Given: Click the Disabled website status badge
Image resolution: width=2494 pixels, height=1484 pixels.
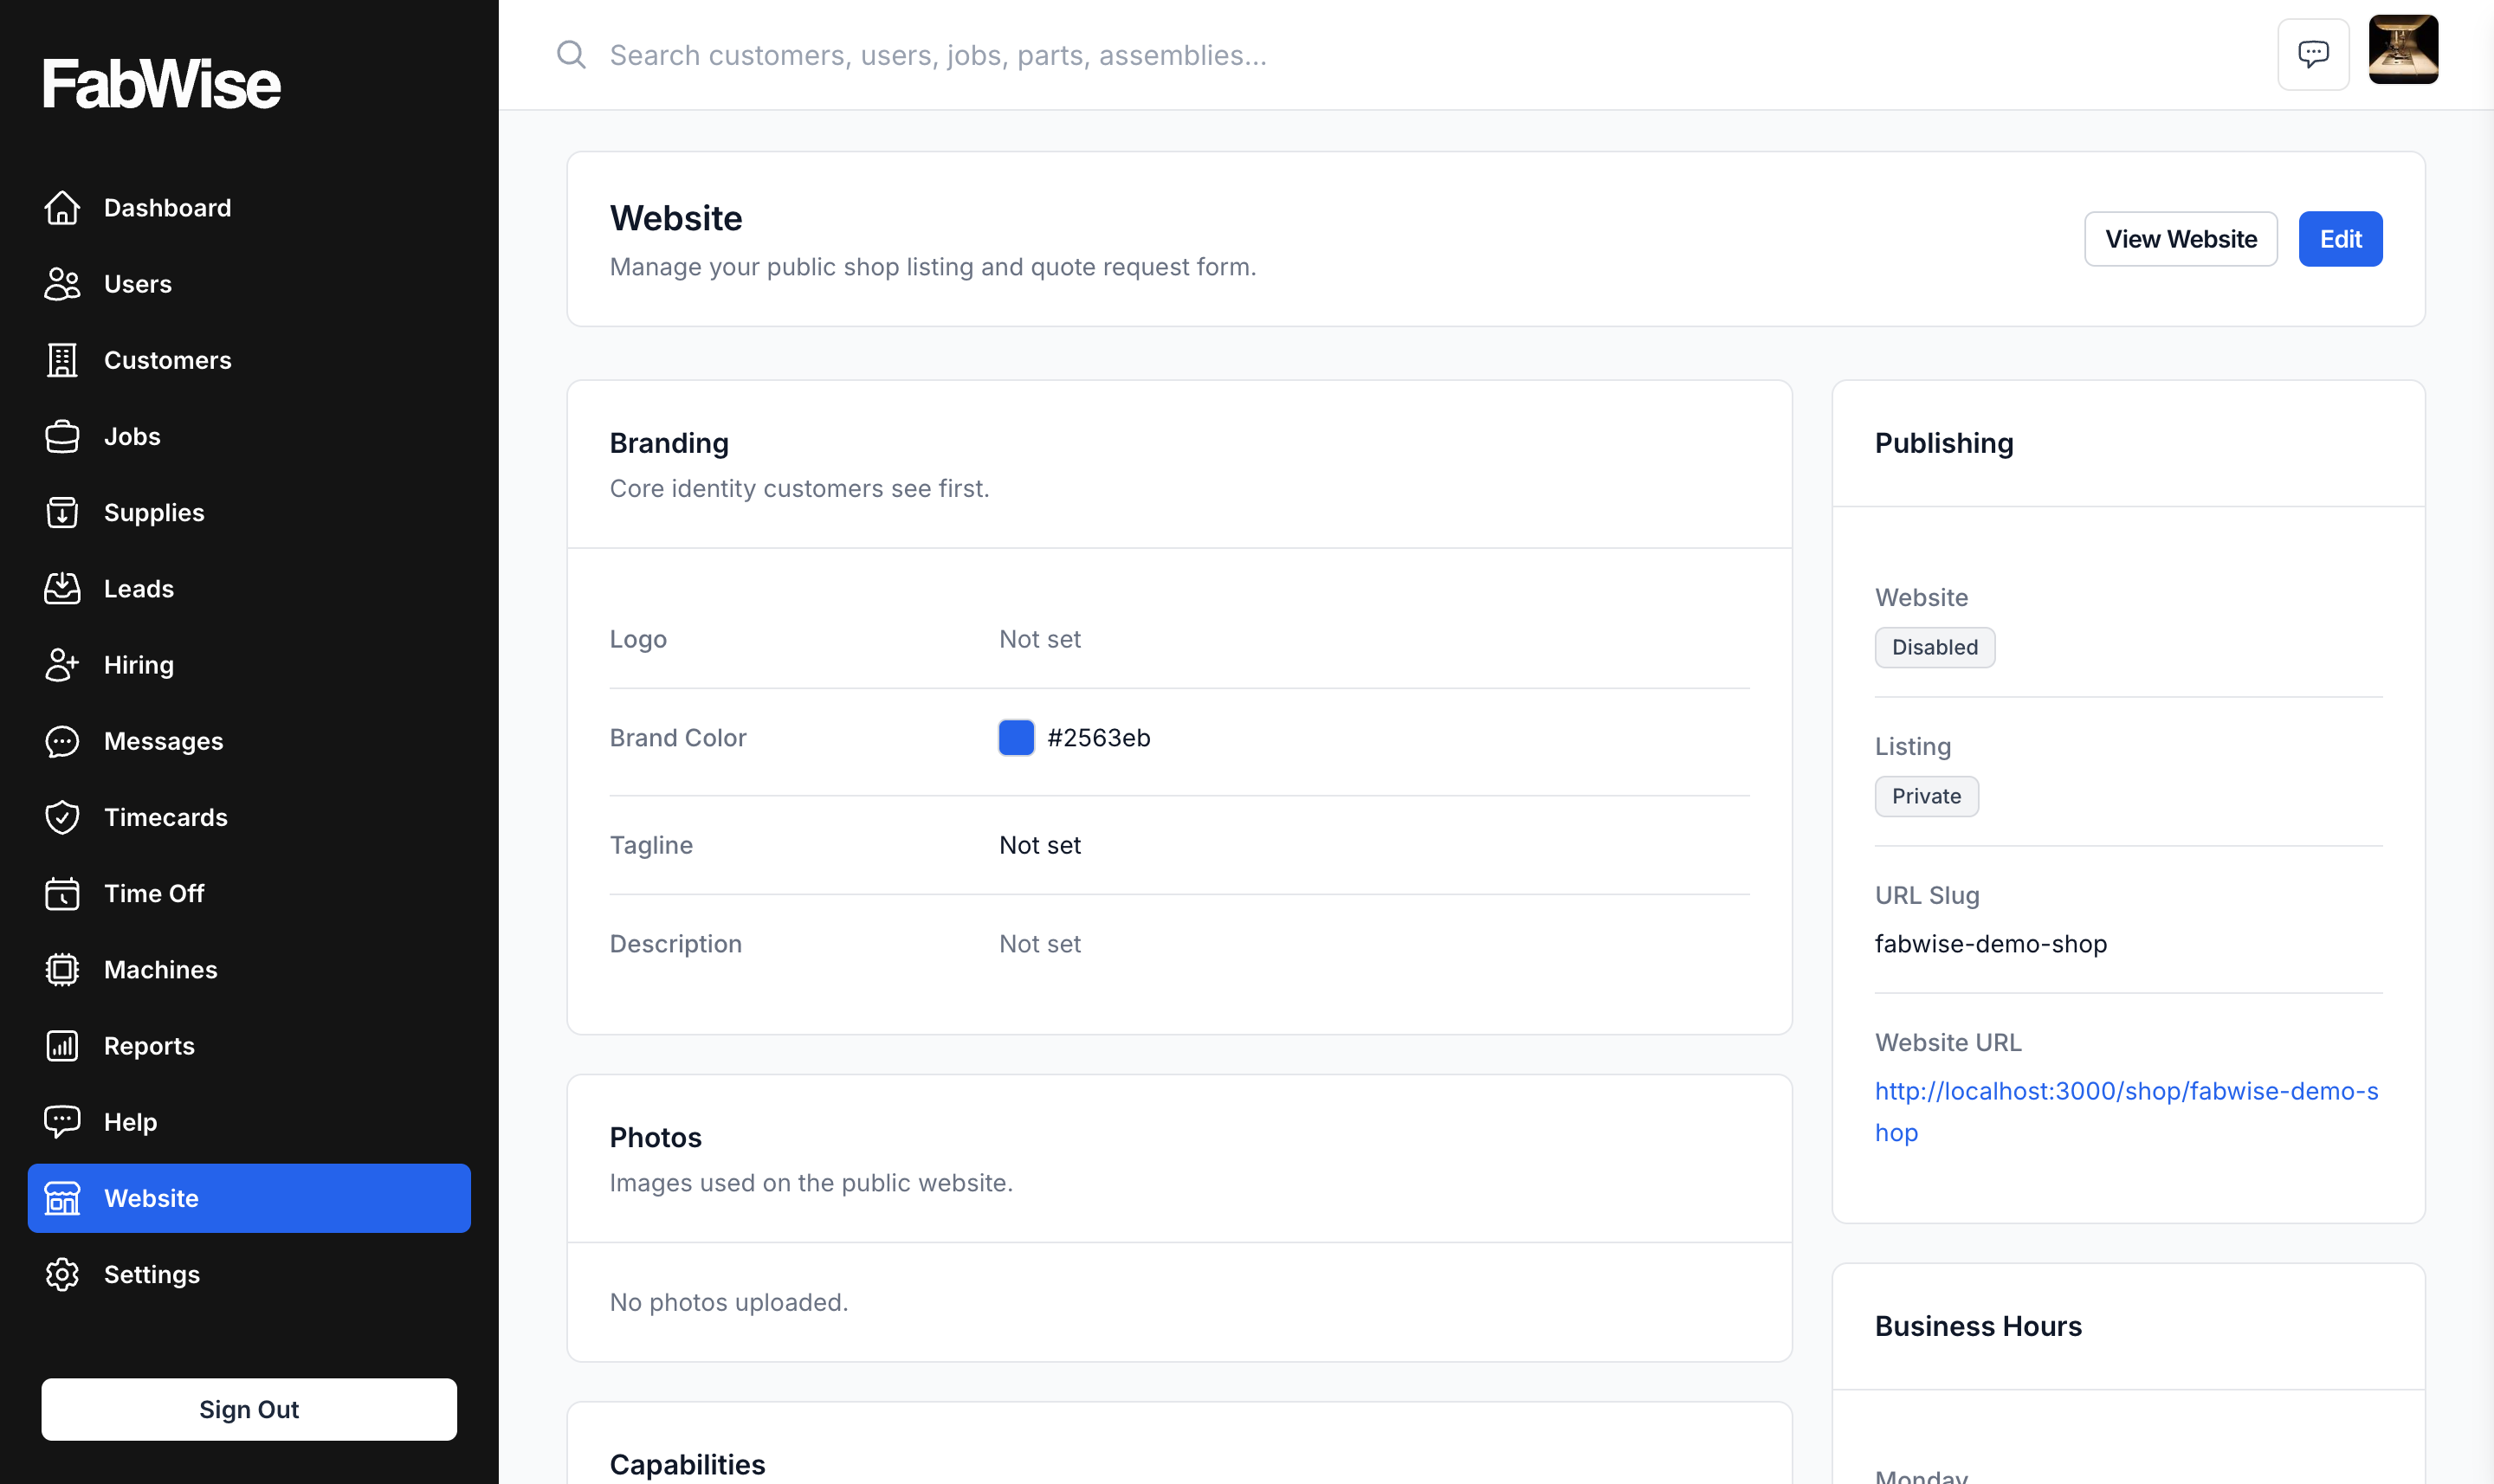Looking at the screenshot, I should click(x=1934, y=647).
